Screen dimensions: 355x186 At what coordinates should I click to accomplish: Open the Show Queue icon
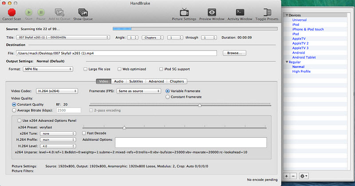pos(83,12)
